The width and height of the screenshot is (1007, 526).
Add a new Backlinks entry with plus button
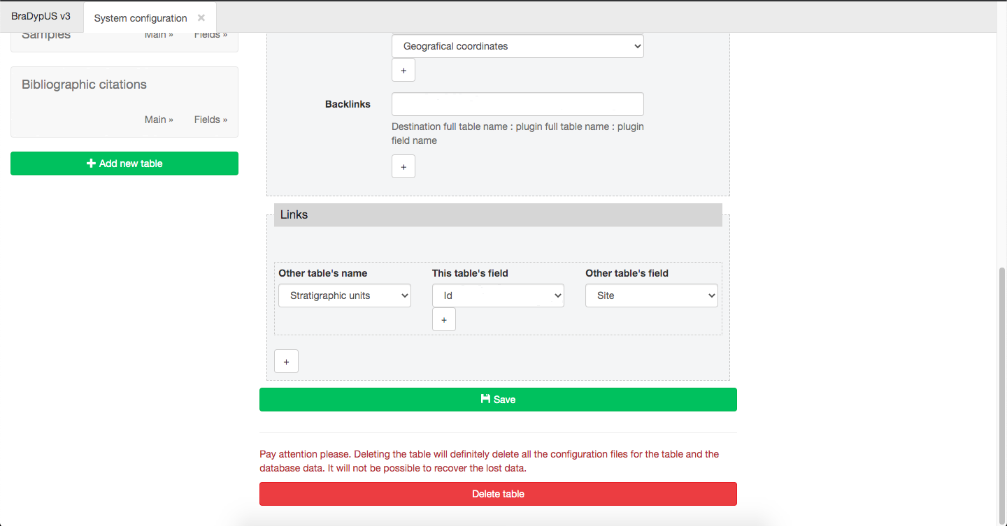(x=403, y=167)
